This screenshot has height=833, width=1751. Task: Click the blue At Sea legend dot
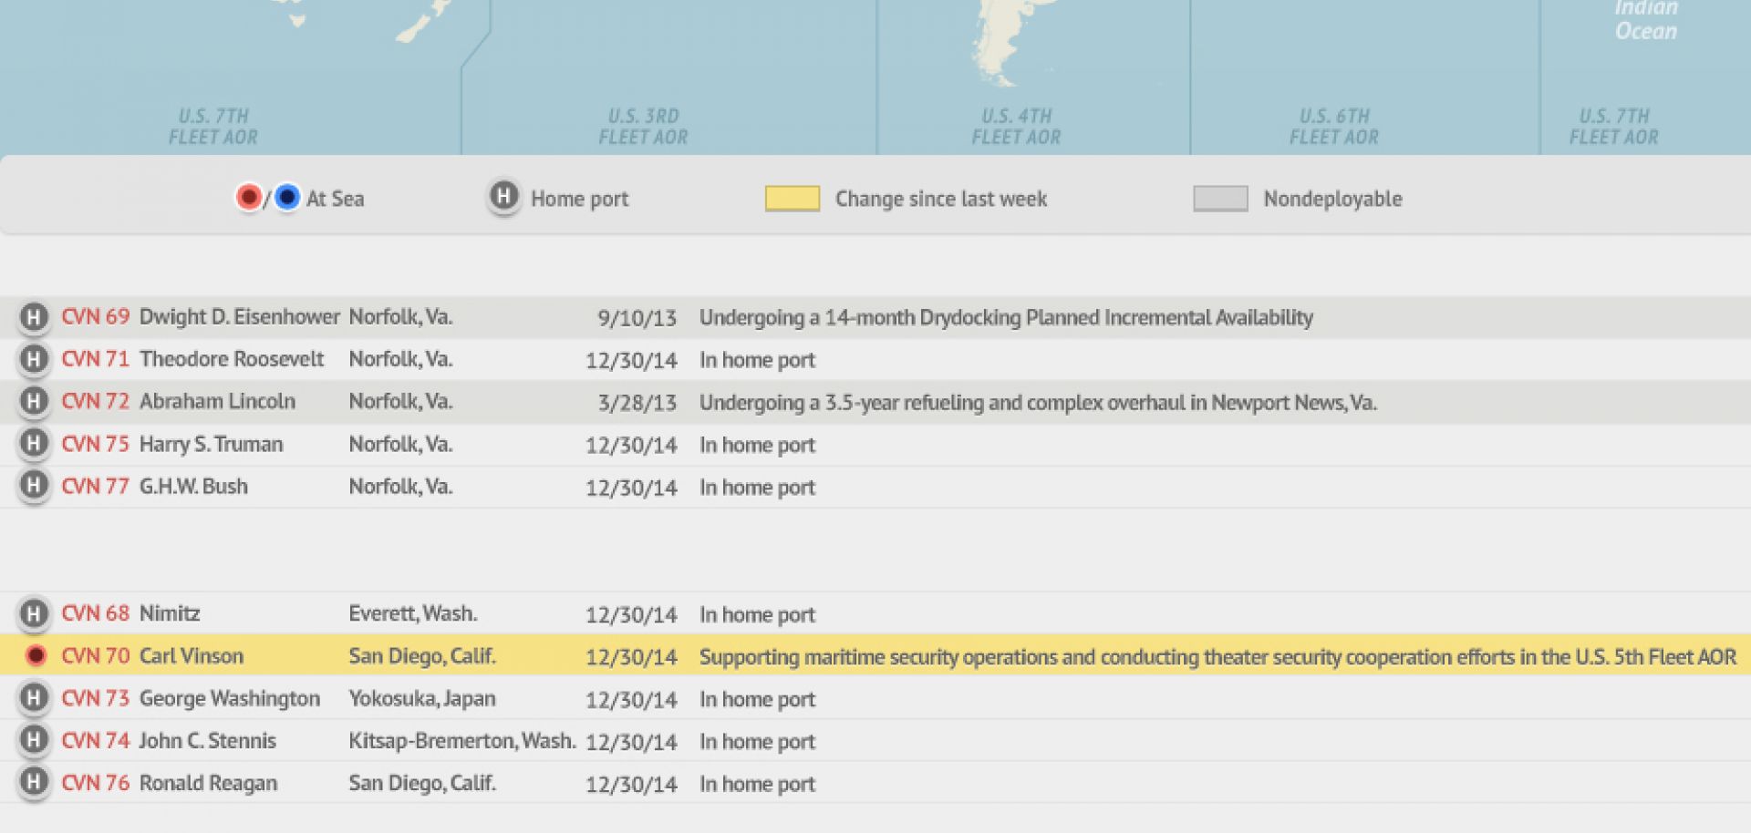[286, 197]
